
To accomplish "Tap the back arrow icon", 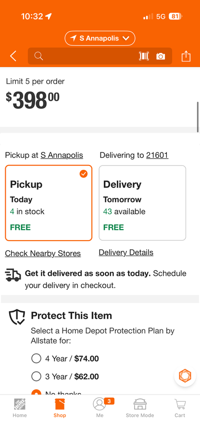I will 13,56.
